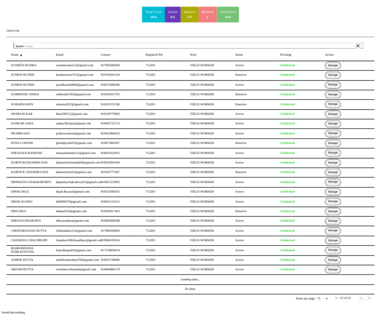The image size is (381, 331).
Task: Select the Blocked users tile
Action: (207, 14)
